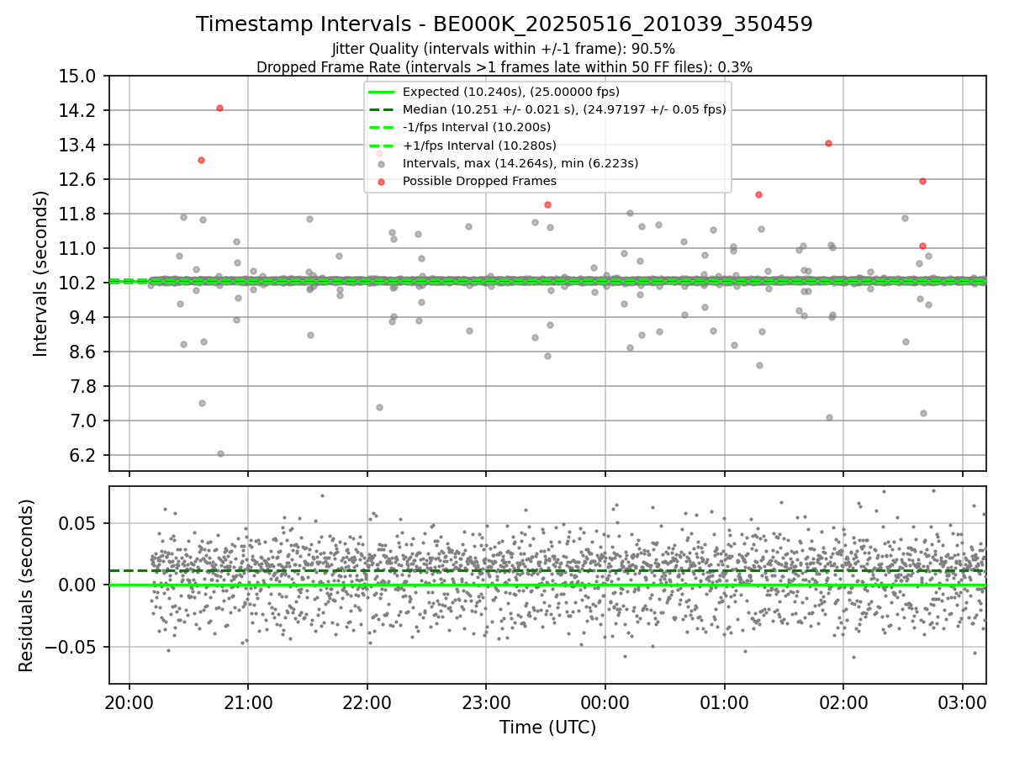Click the highest red dropped-frame point near 14.2 seconds
This screenshot has width=1009, height=757.
(219, 108)
